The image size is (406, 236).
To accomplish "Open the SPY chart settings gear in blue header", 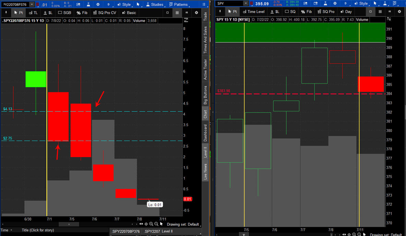I will tap(335, 3).
